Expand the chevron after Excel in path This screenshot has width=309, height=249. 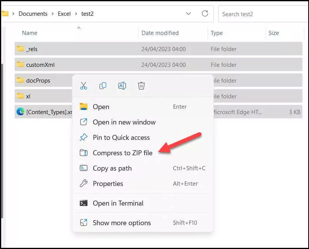coord(76,14)
